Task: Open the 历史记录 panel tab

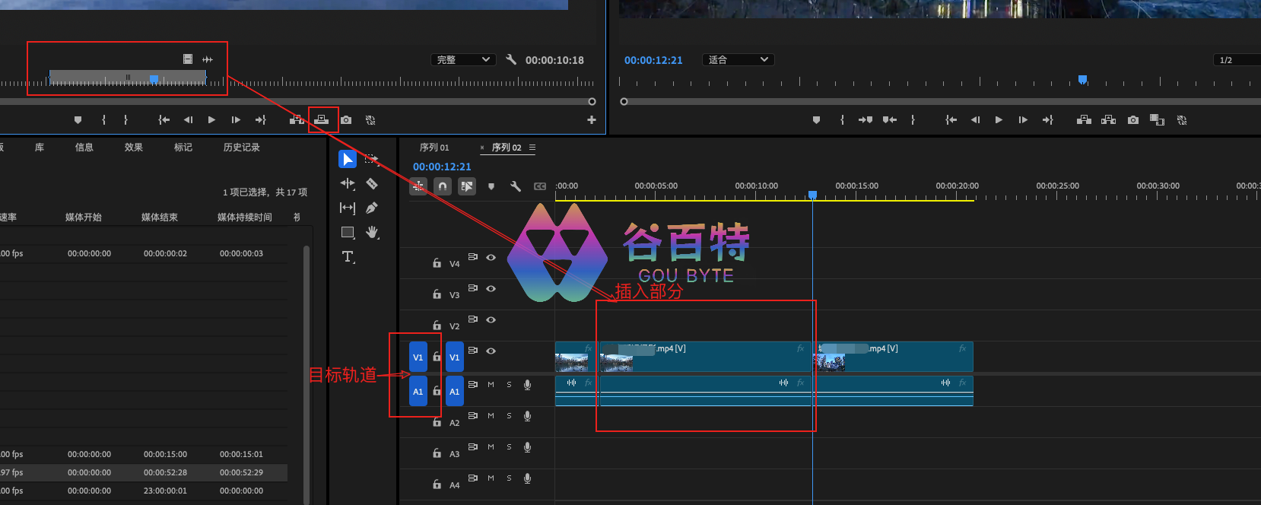Action: [x=242, y=148]
